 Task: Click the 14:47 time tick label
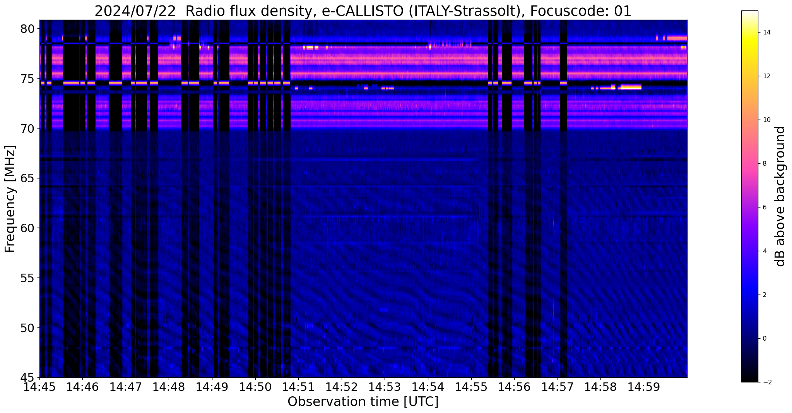tap(126, 387)
